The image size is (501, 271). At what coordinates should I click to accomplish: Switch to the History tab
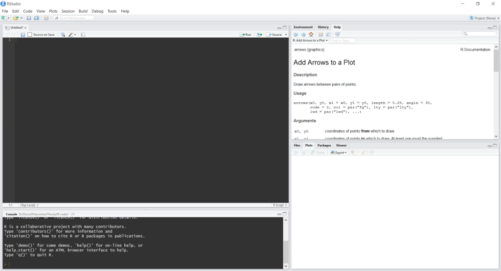click(323, 27)
